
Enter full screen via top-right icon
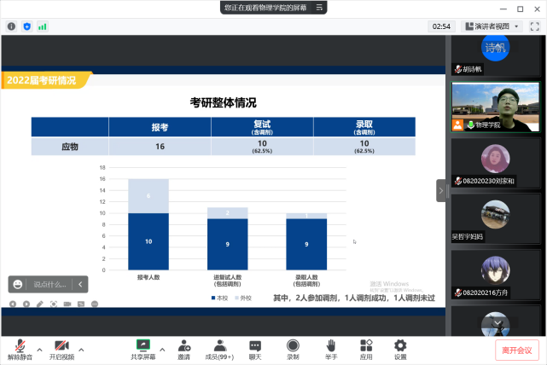click(535, 26)
